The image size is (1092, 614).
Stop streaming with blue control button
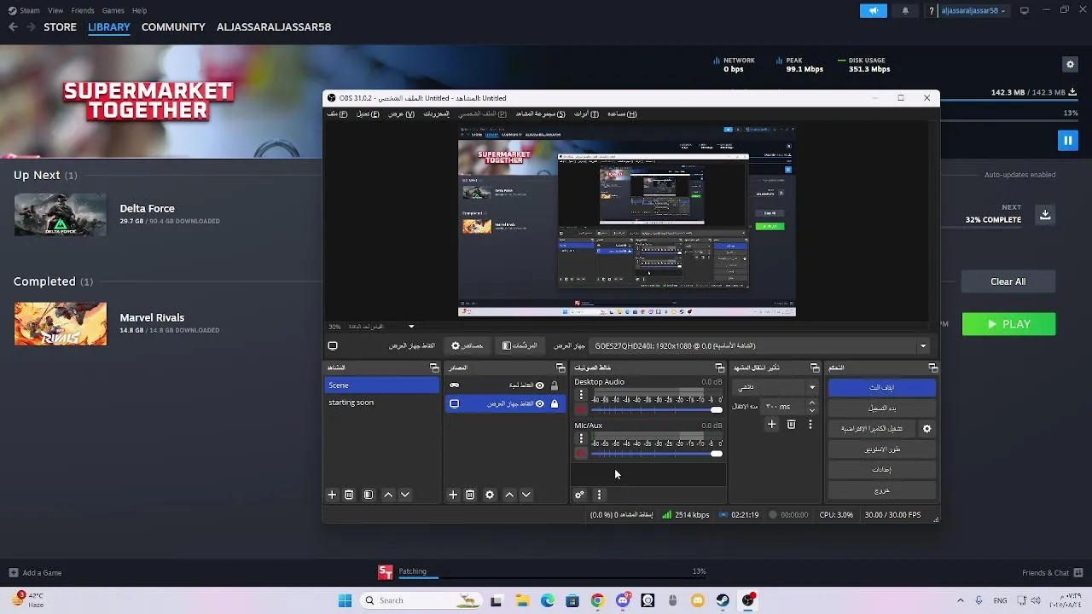pos(881,387)
